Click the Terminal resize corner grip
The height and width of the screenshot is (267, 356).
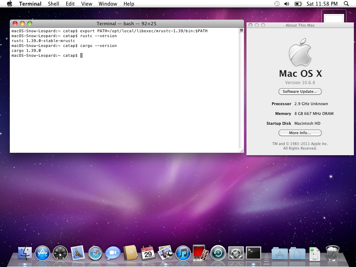(x=242, y=150)
